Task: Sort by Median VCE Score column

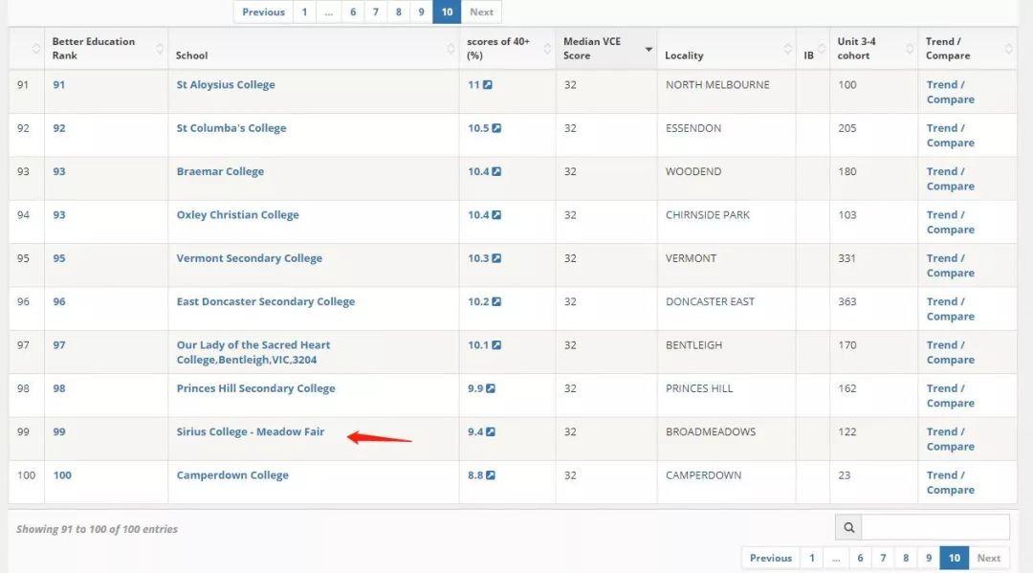Action: pos(606,49)
